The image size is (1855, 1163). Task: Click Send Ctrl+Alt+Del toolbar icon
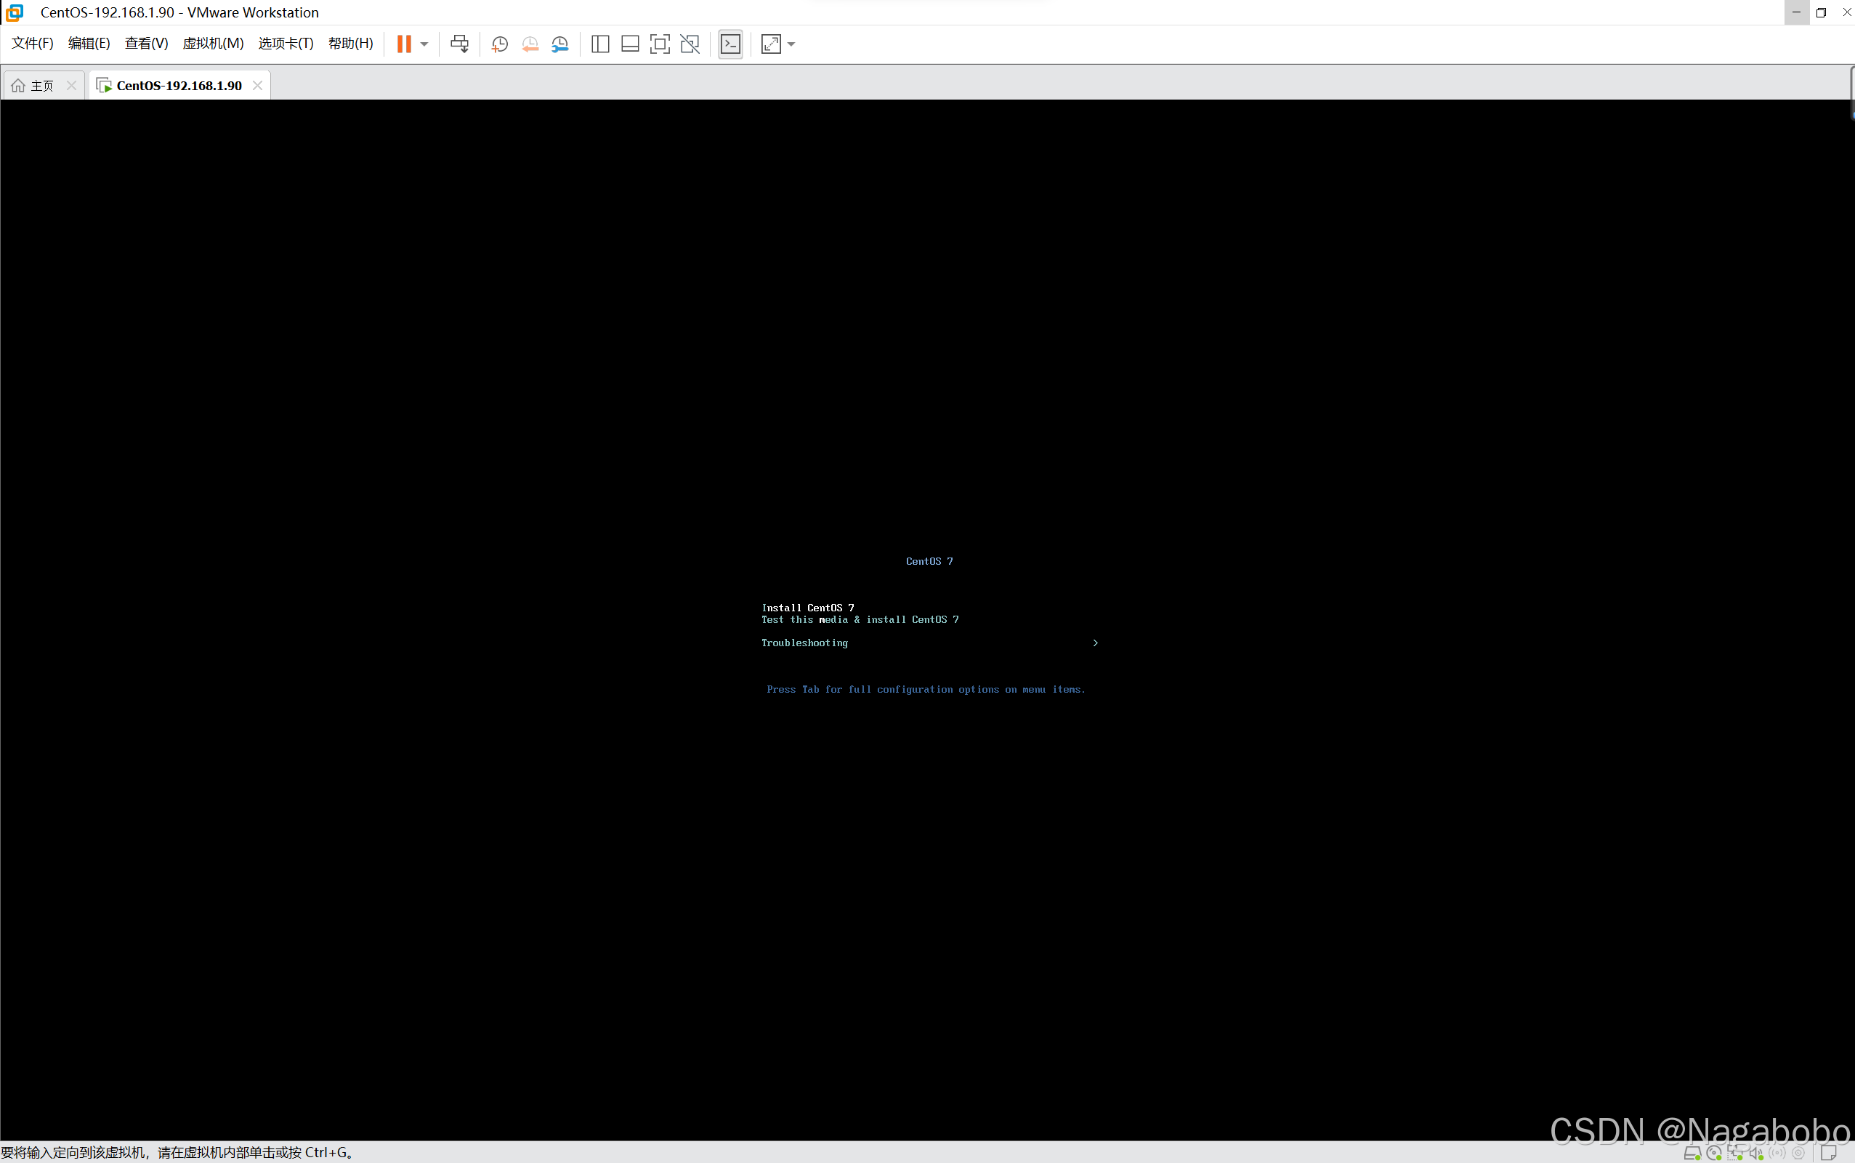point(460,44)
